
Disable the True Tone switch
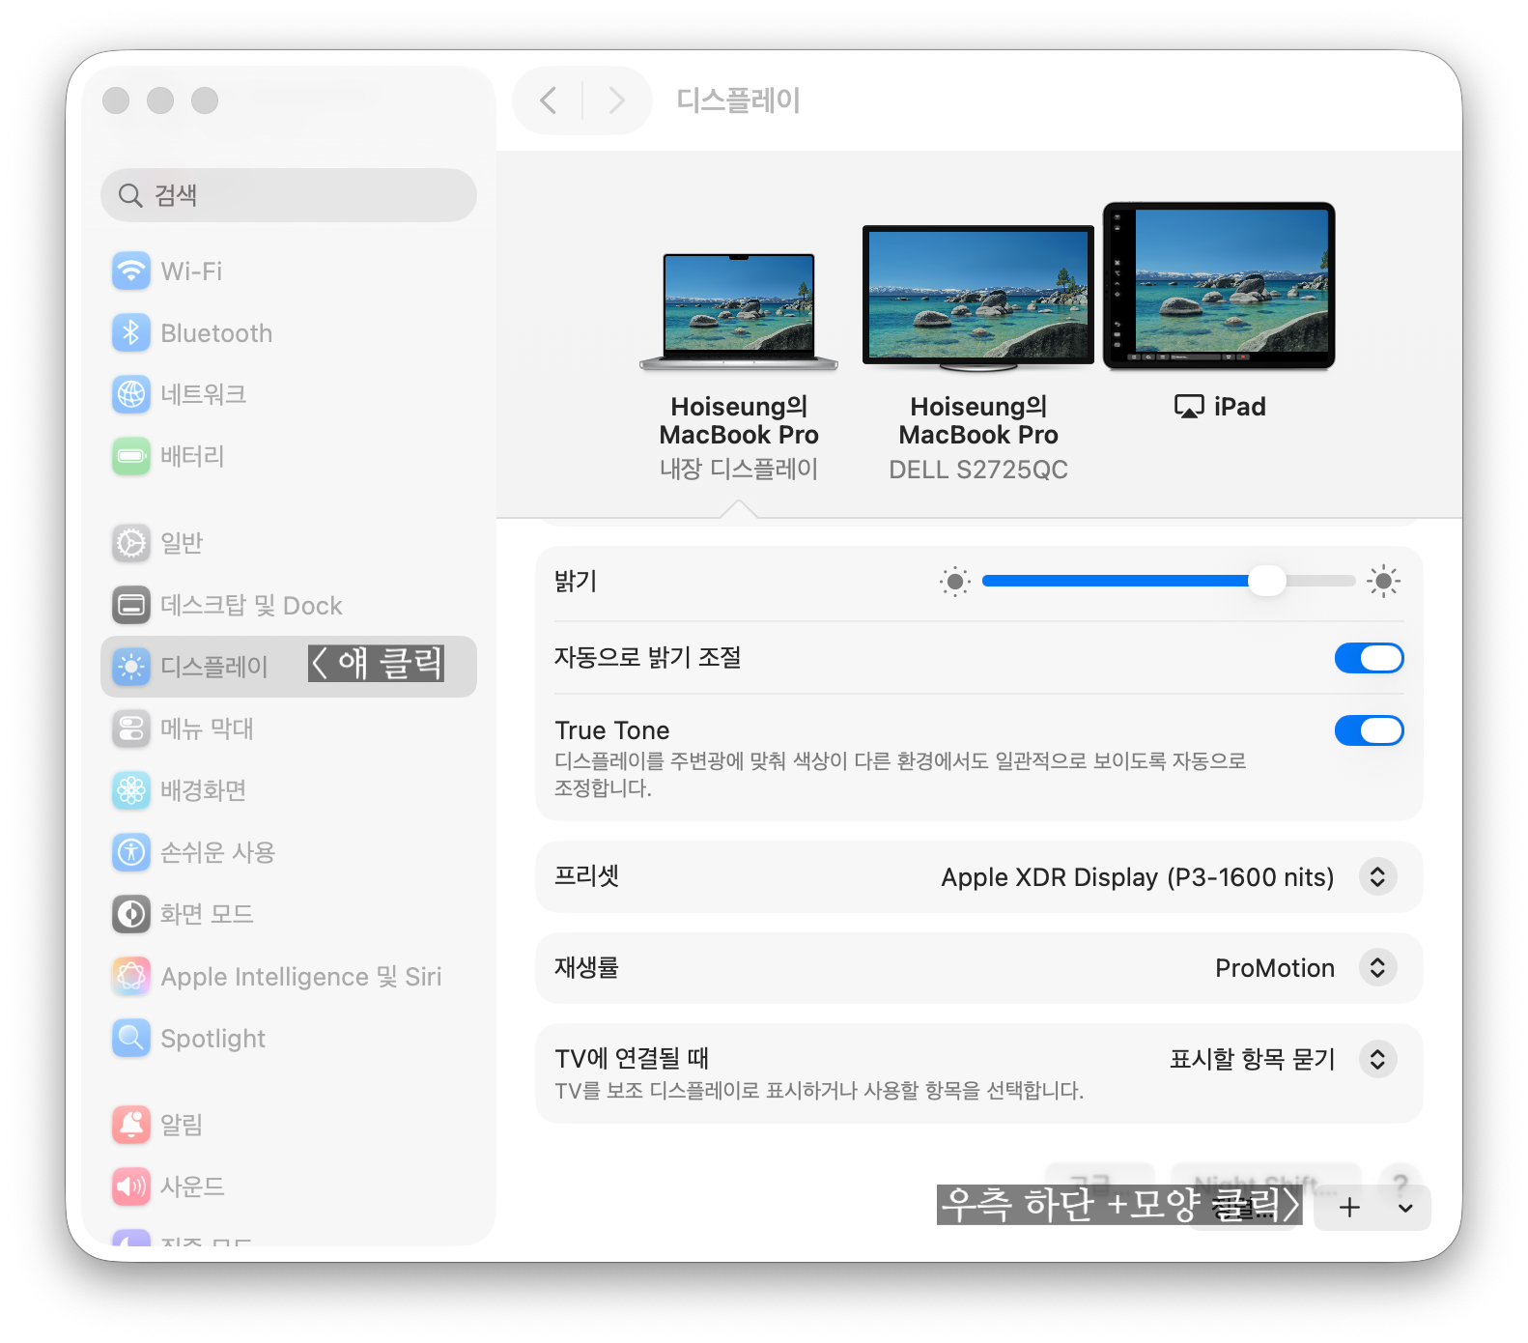coord(1369,730)
